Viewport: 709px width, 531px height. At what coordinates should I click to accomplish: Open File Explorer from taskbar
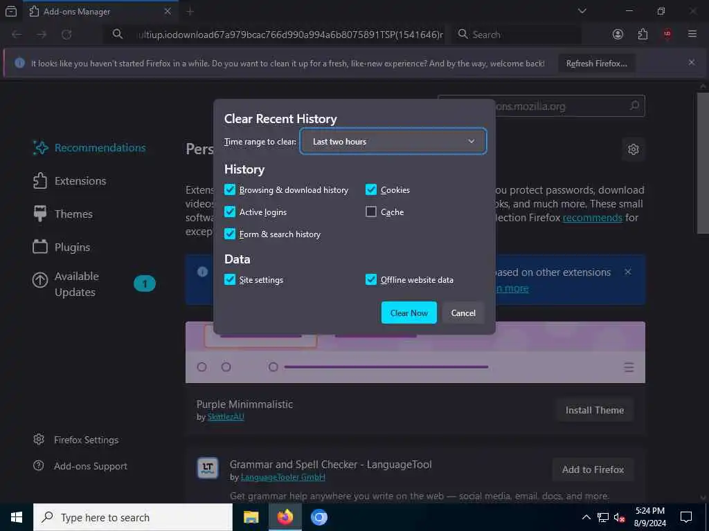coord(251,517)
